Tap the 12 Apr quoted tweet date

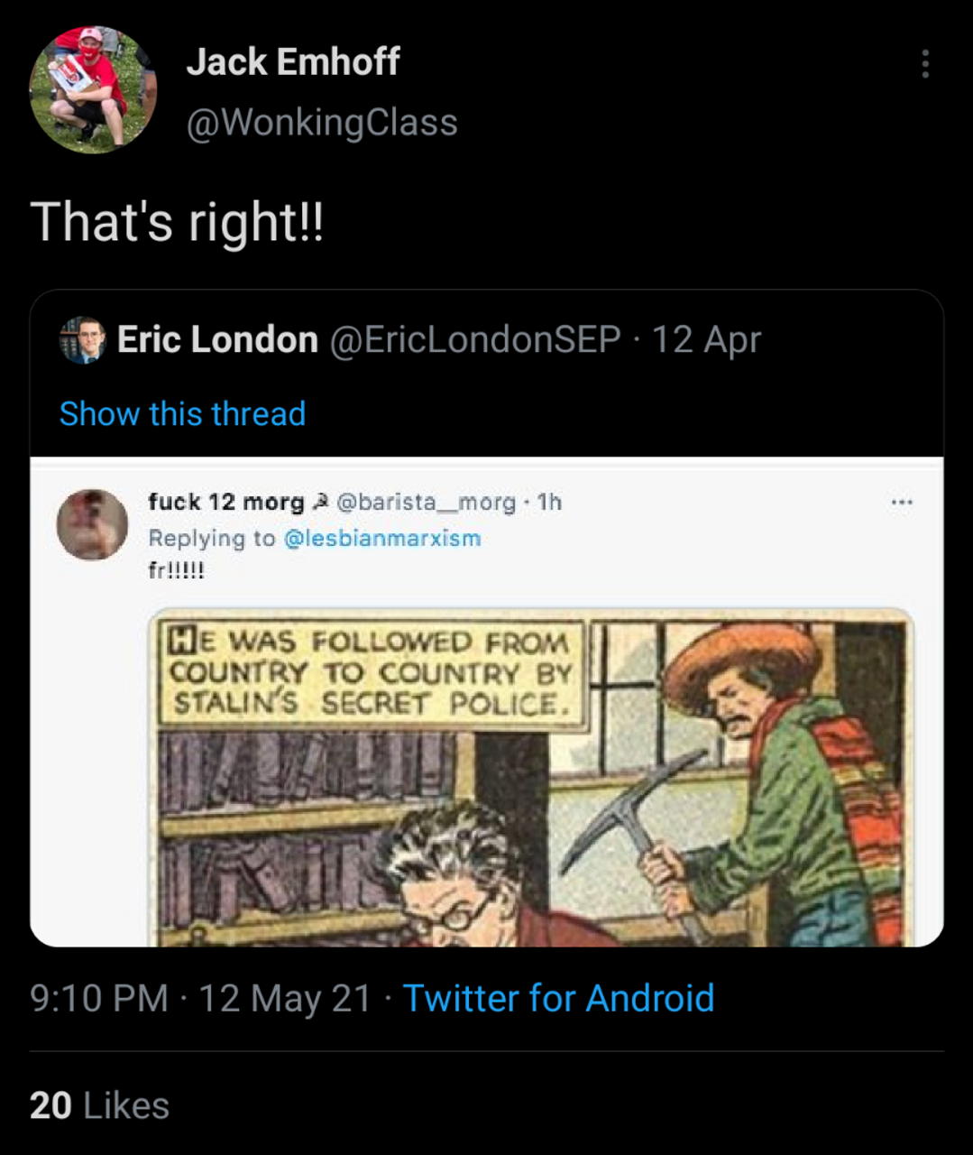(706, 340)
